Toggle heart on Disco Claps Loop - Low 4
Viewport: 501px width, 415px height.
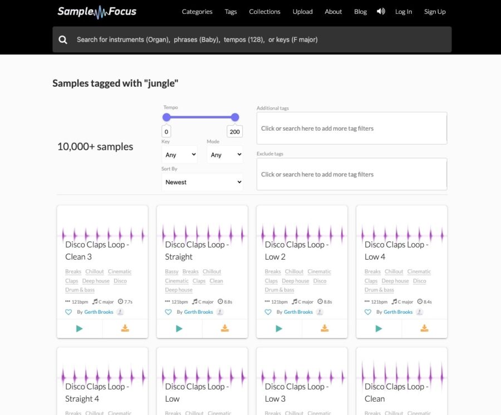[x=368, y=312]
